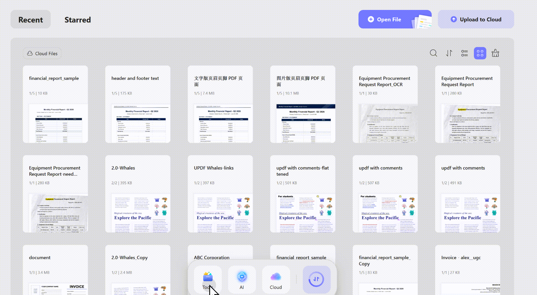This screenshot has width=537, height=295.
Task: Open the financial_report_sample_Copy file
Action: [385, 270]
